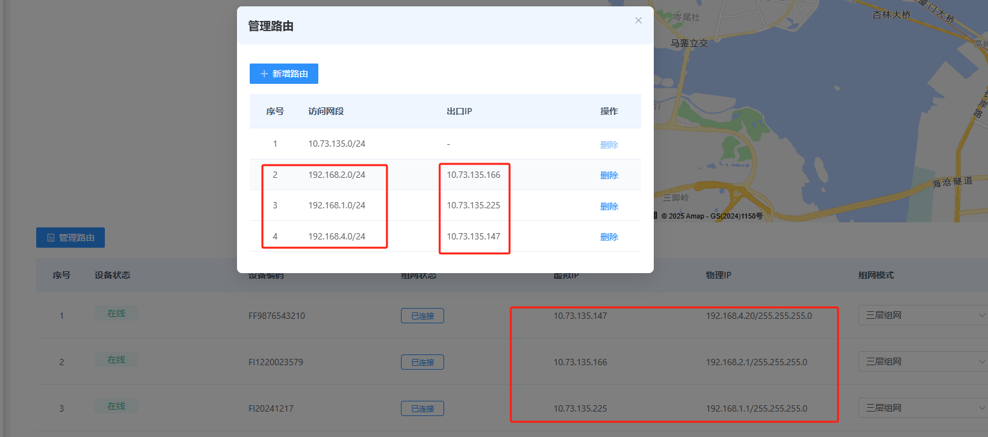
Task: Click 已连接 tag for FI1220023579
Action: coord(423,362)
